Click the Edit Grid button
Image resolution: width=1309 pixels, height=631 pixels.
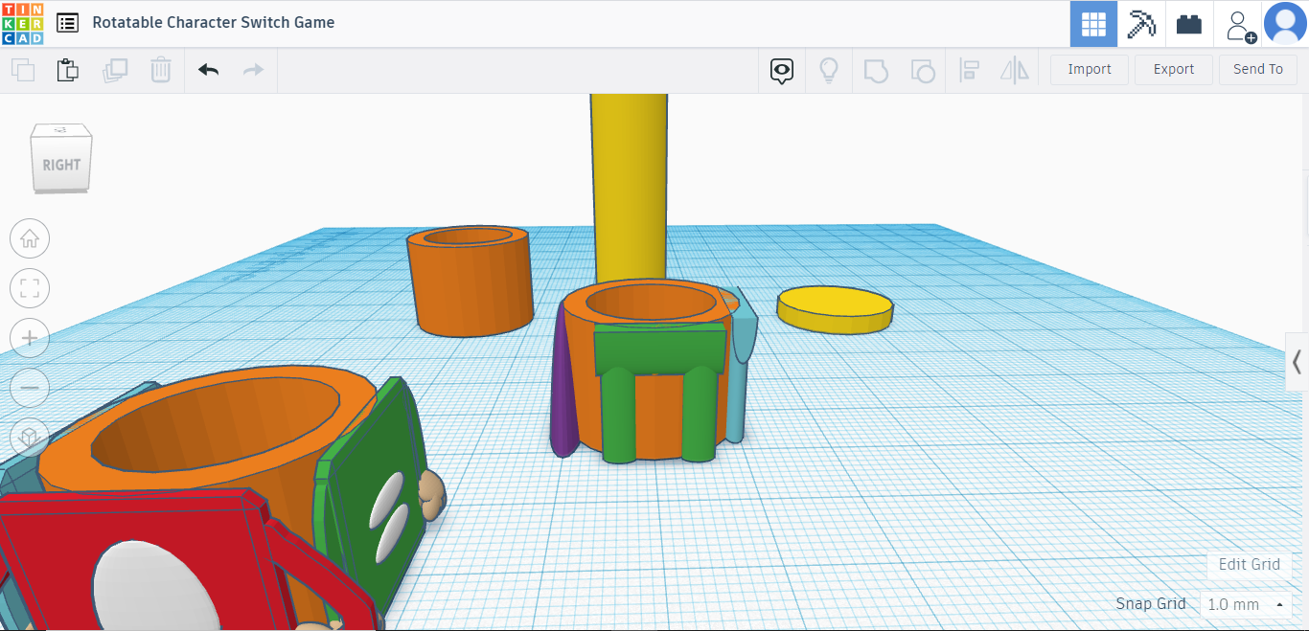[1249, 564]
